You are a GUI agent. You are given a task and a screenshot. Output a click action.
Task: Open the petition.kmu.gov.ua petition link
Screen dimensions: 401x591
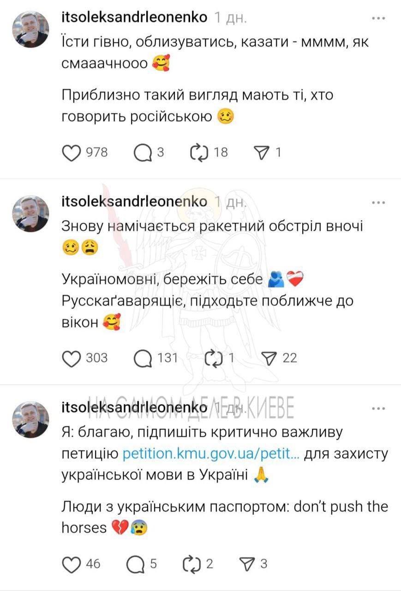pyautogui.click(x=211, y=454)
